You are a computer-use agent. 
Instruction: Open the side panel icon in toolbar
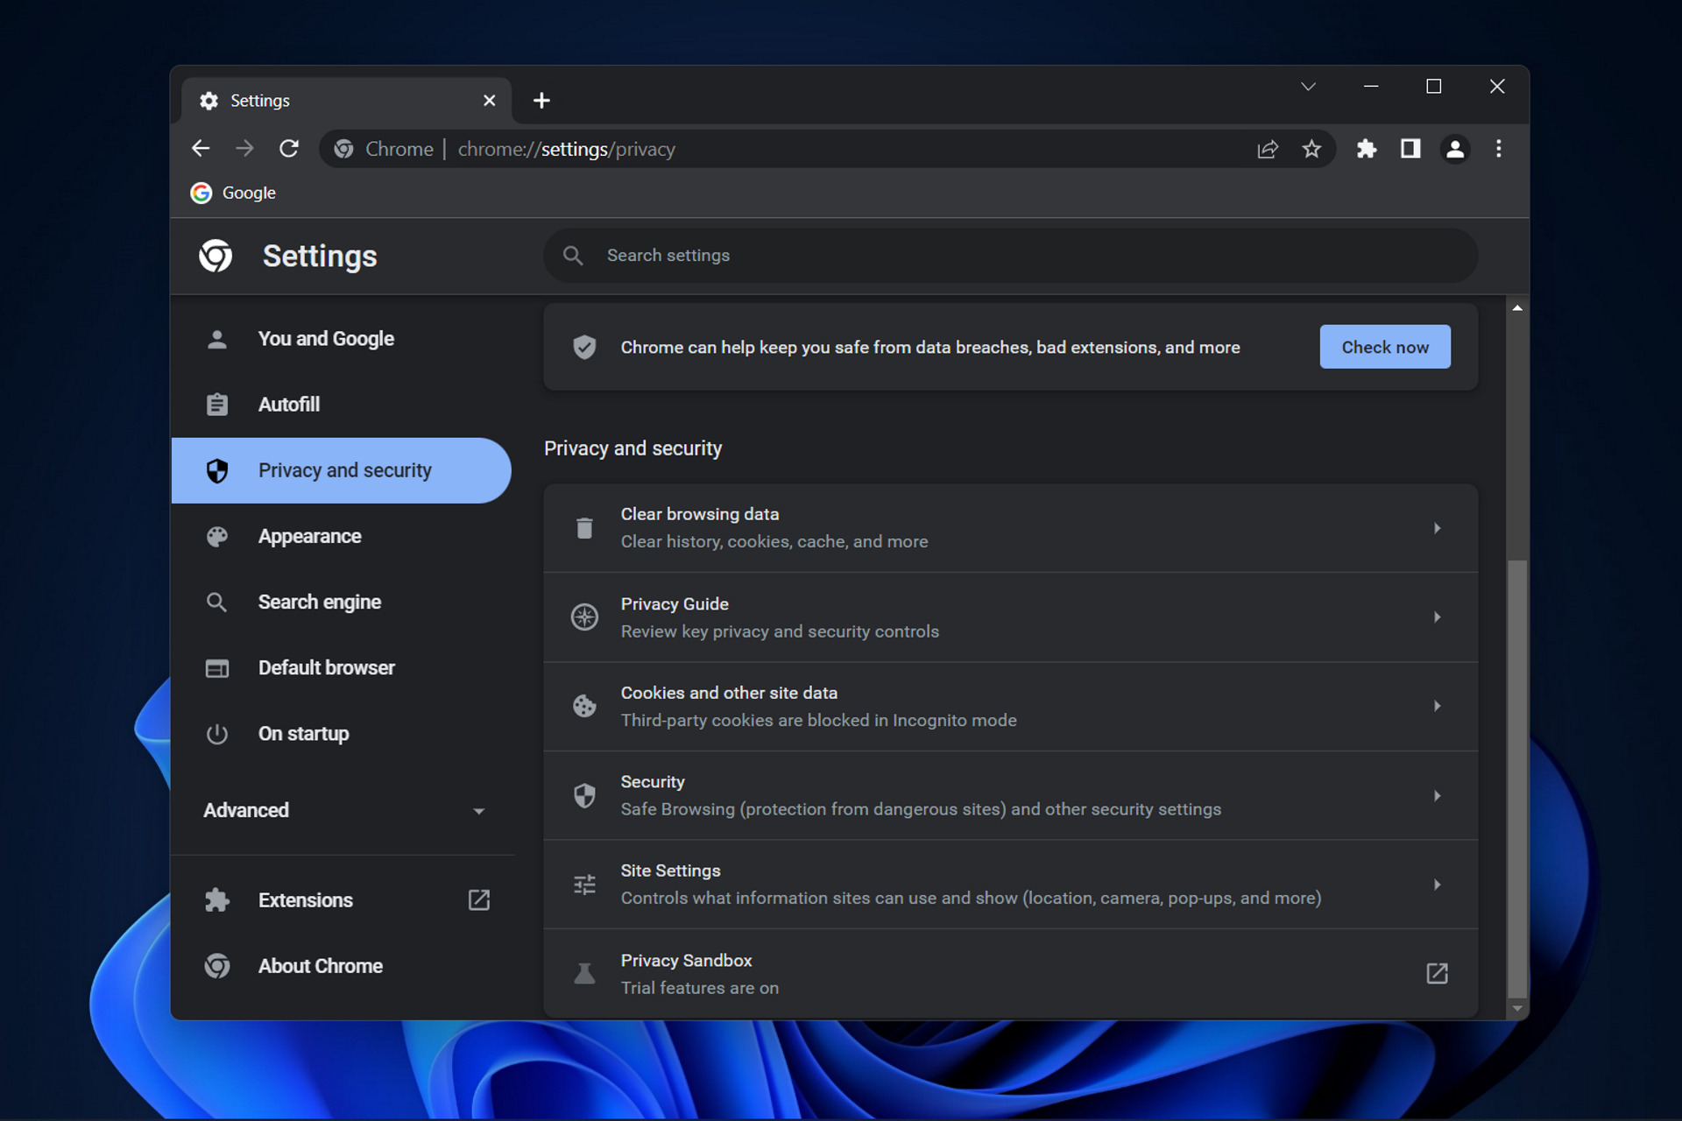coord(1410,149)
